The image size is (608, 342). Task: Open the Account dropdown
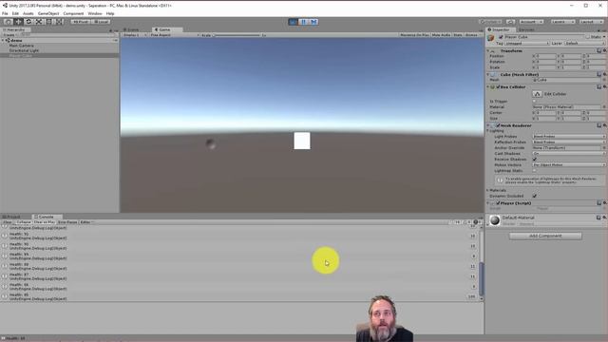(531, 22)
